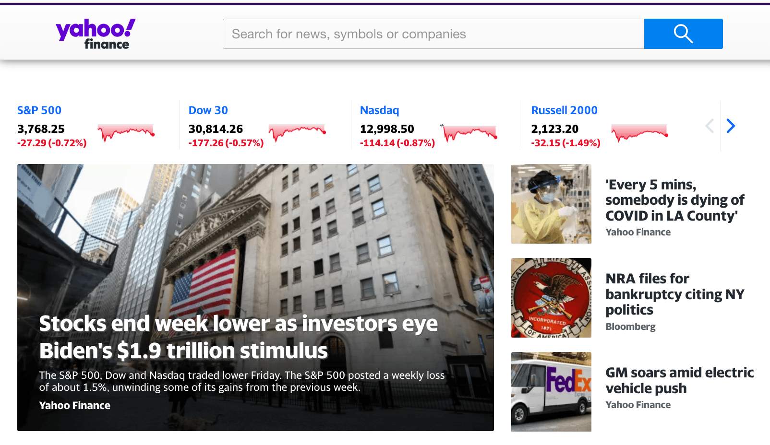Read GM soars amid electric vehicle push

click(680, 380)
